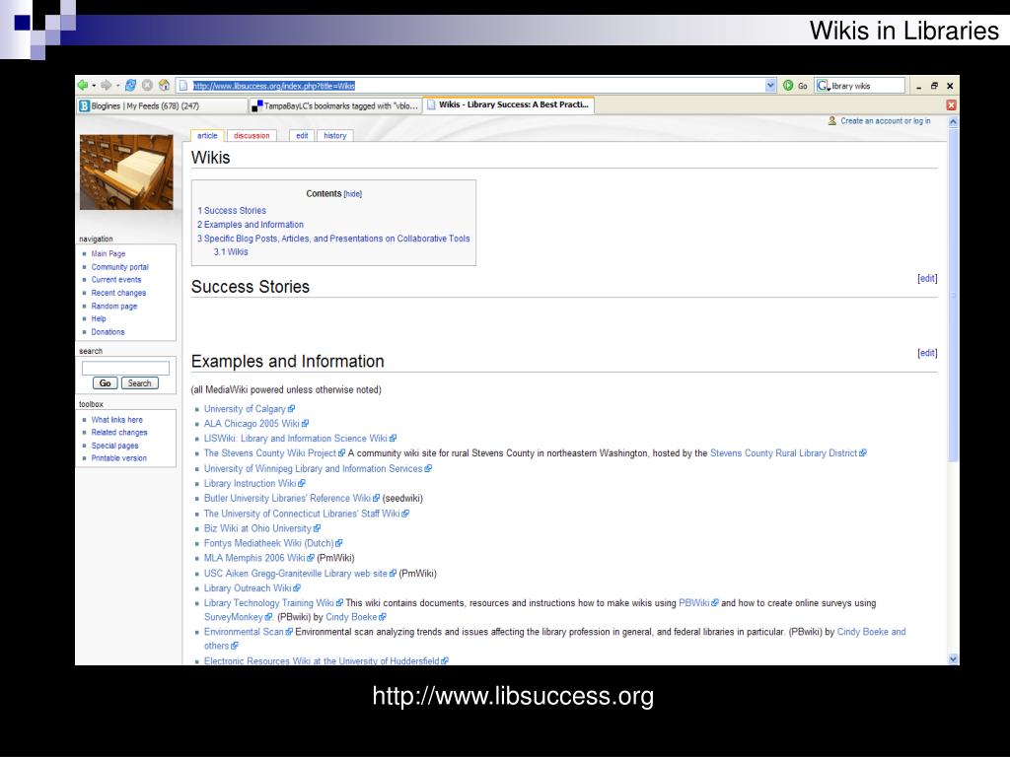Click the browser Back arrow button
Viewport: 1010px width, 757px height.
83,86
